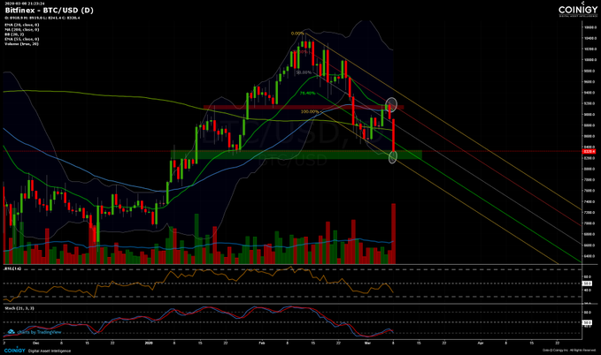Click the 0.00% Fibonacci level label
This screenshot has width=601, height=355.
pyautogui.click(x=298, y=34)
